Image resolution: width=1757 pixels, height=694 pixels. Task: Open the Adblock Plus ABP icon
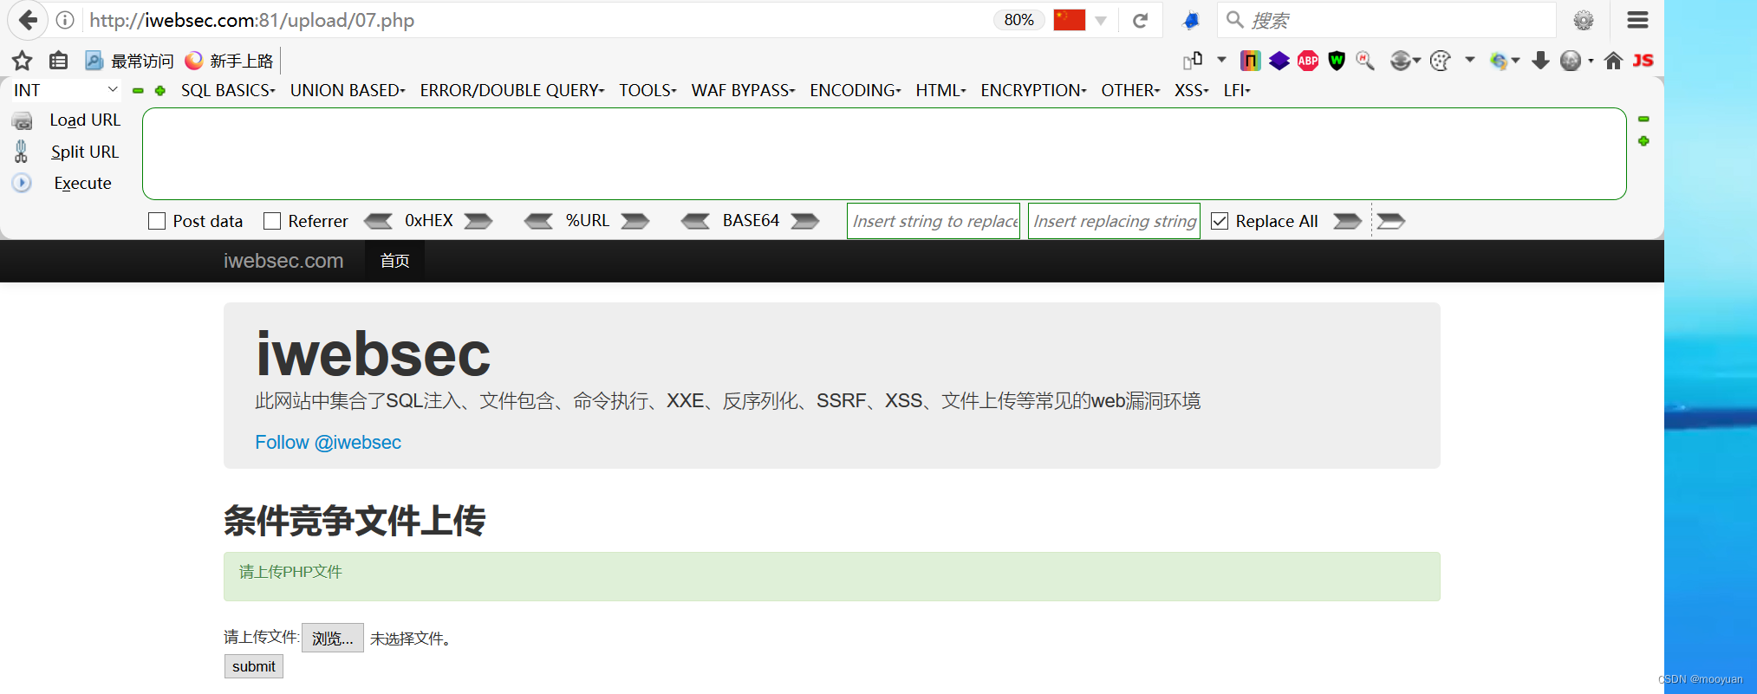point(1308,61)
